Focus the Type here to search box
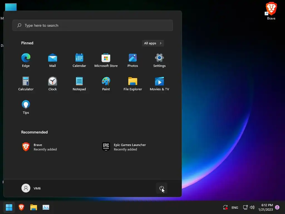Screen dimensions: 285x214 pos(92,25)
